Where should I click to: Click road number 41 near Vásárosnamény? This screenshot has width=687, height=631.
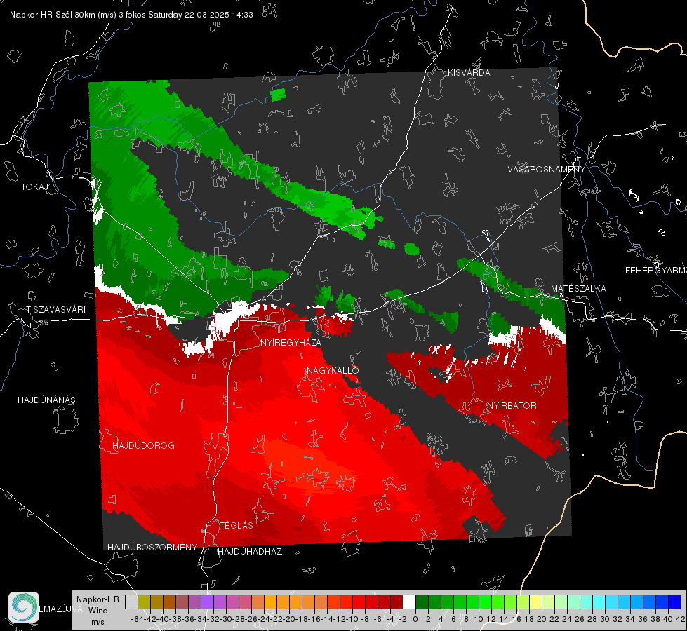[x=535, y=205]
